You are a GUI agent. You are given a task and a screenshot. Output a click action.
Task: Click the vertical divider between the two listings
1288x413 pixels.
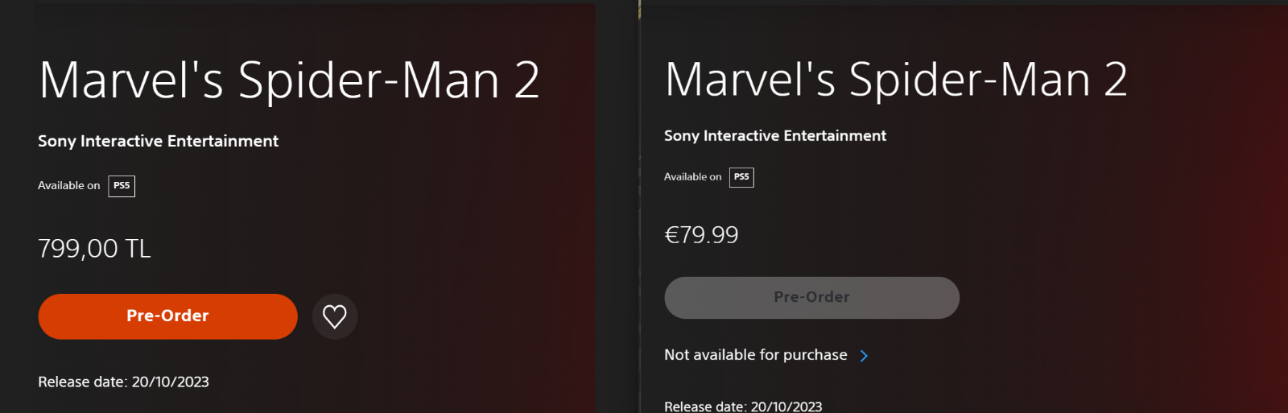point(640,206)
